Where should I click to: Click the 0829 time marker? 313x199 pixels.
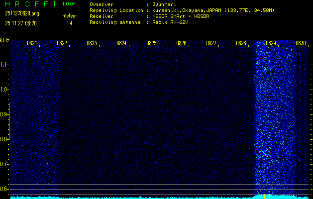coord(271,43)
